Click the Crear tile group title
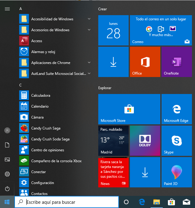195x208 pixels. pyautogui.click(x=103, y=9)
